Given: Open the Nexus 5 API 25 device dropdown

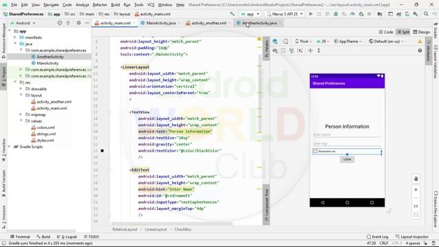Looking at the screenshot, I should pos(285,14).
